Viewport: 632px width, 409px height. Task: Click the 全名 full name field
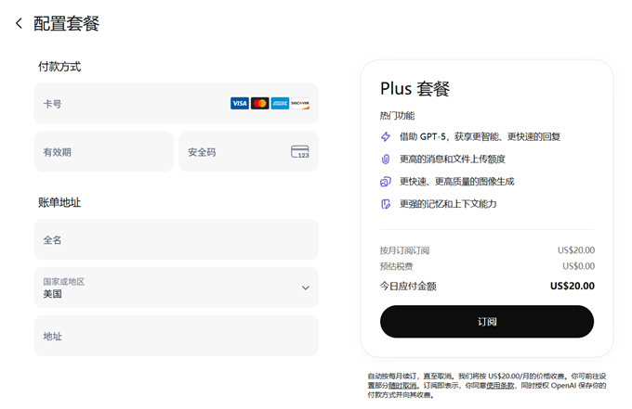(x=176, y=240)
